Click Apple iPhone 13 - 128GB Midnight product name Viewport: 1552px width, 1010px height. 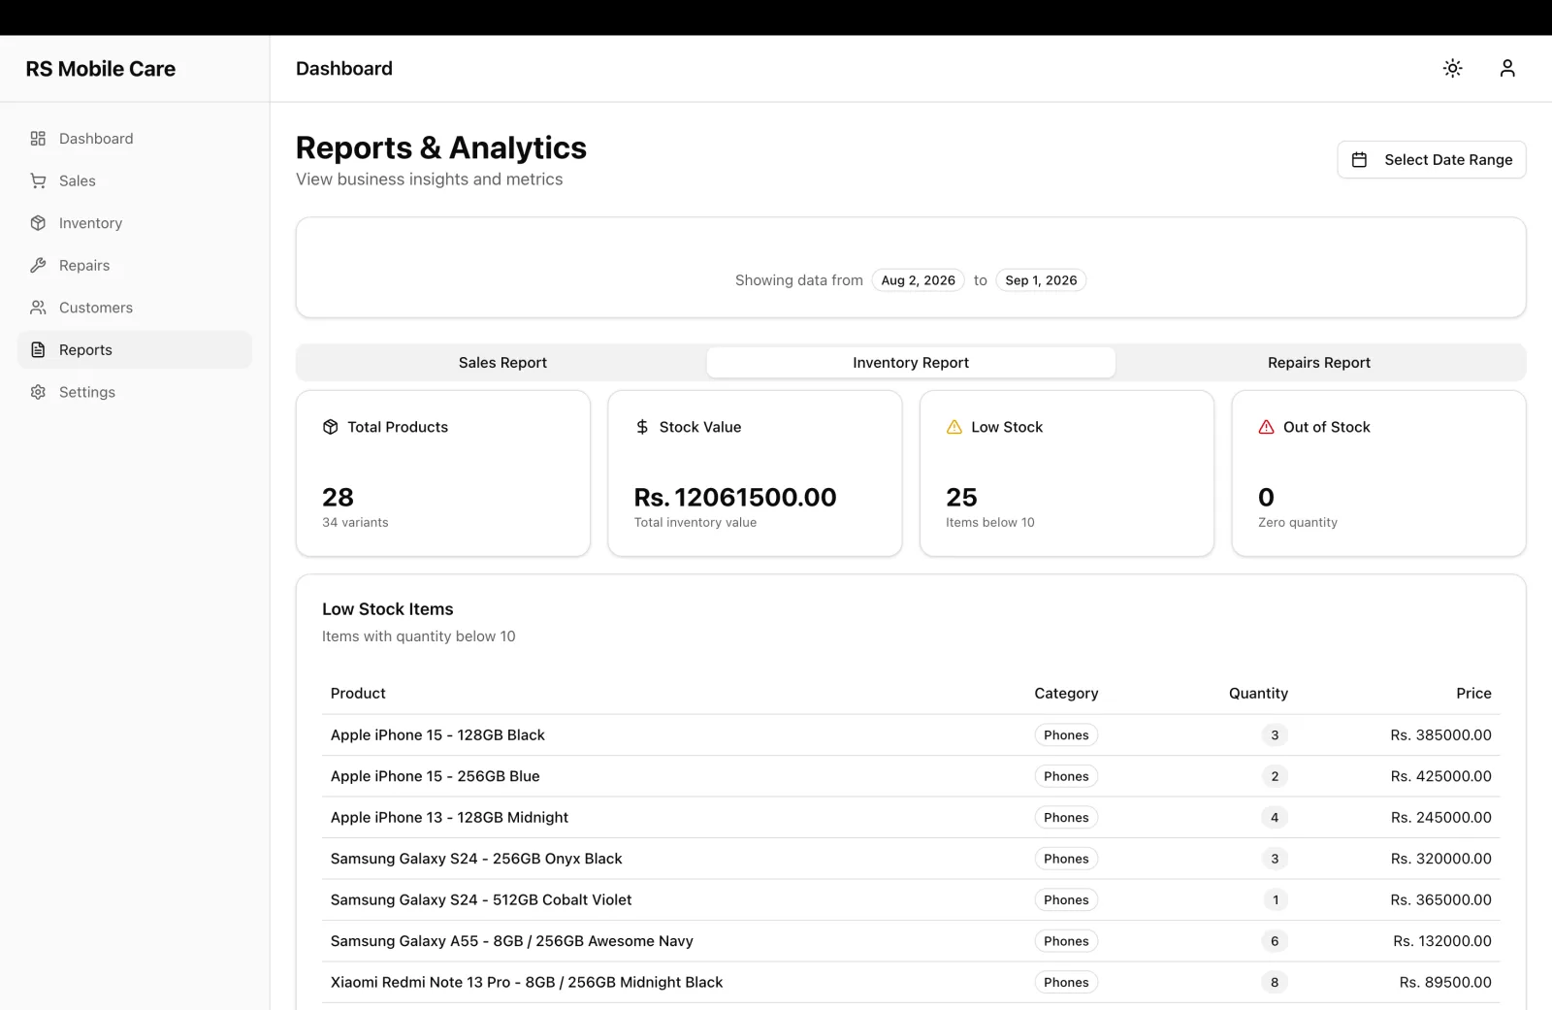pyautogui.click(x=449, y=818)
